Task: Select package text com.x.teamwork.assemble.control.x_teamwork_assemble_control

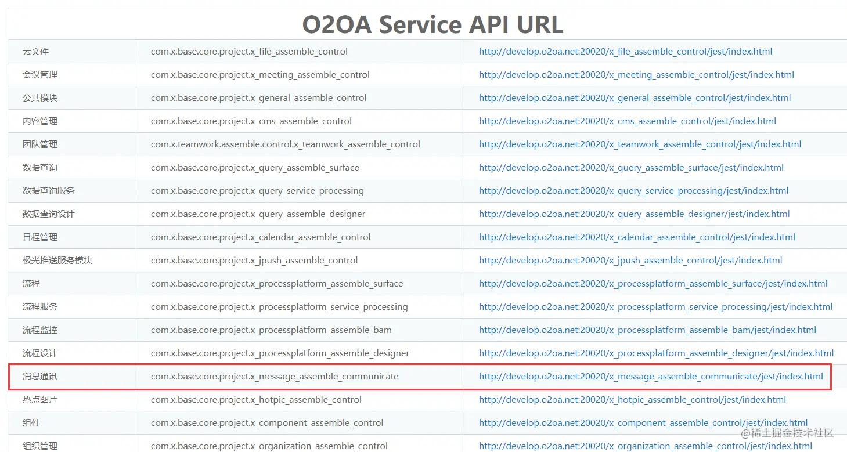Action: point(286,144)
